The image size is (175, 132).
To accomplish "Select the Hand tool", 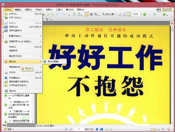I will [87, 14].
